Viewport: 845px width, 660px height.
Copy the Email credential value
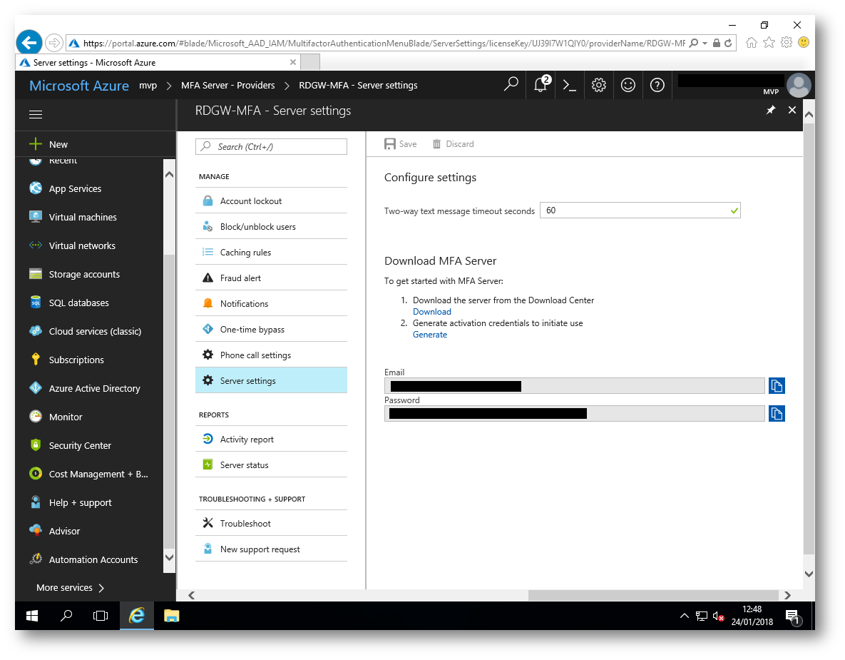tap(777, 385)
